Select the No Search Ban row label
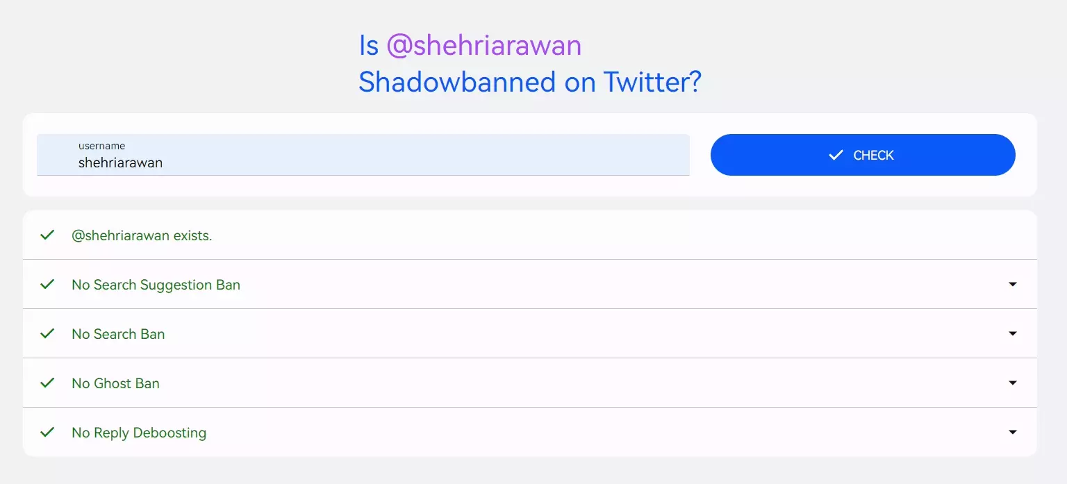 click(118, 333)
